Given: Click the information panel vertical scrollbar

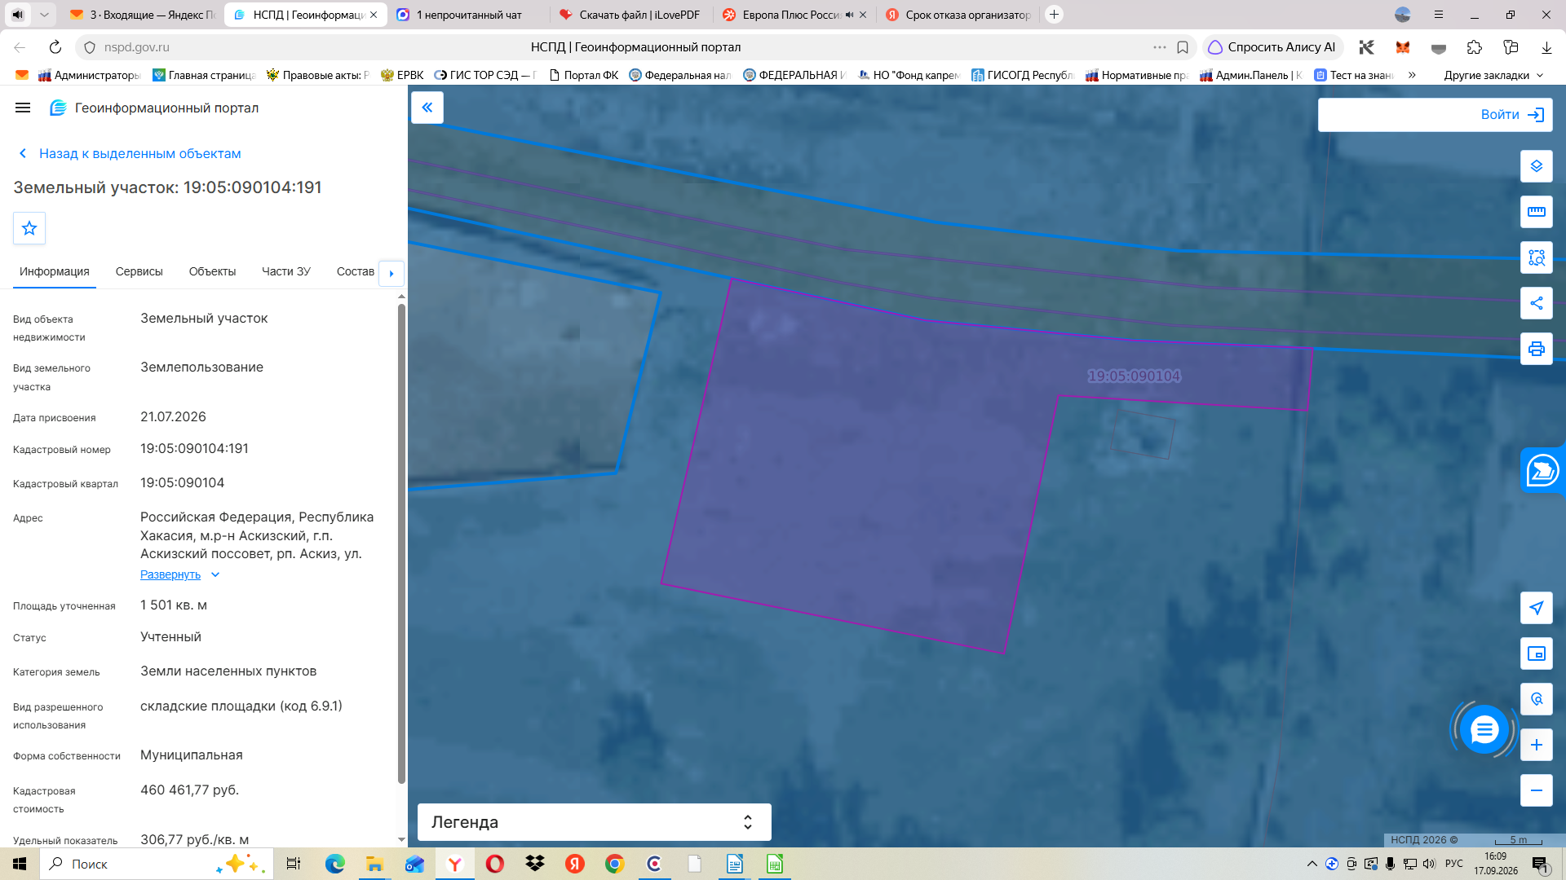Looking at the screenshot, I should point(401,543).
